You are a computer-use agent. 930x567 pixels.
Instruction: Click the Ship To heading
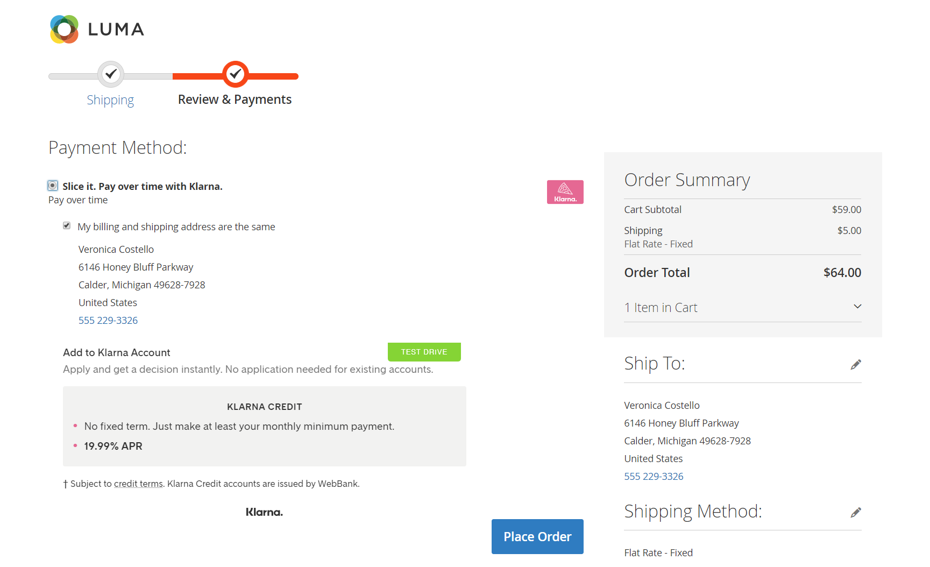(655, 364)
